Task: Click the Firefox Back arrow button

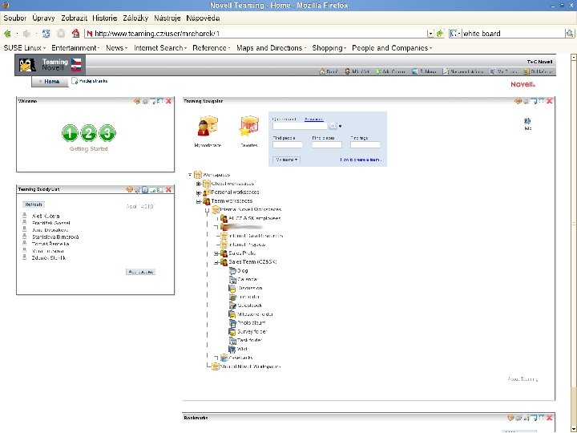Action: tap(7, 34)
